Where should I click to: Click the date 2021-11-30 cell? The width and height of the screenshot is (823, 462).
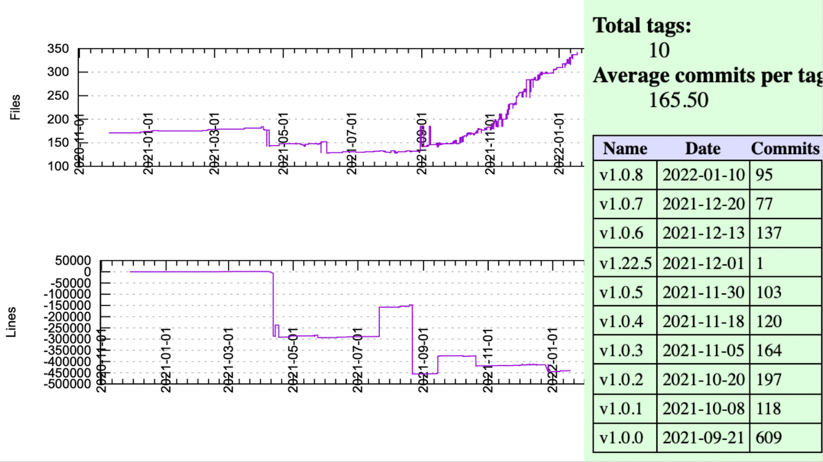(703, 292)
